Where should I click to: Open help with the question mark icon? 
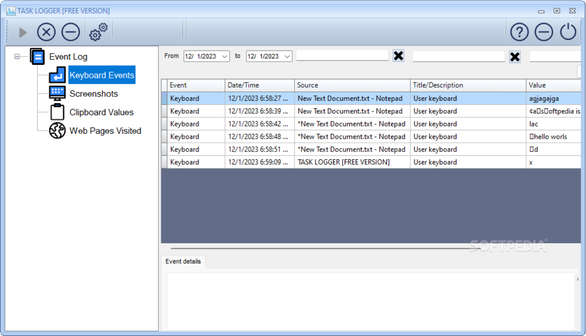(x=520, y=32)
